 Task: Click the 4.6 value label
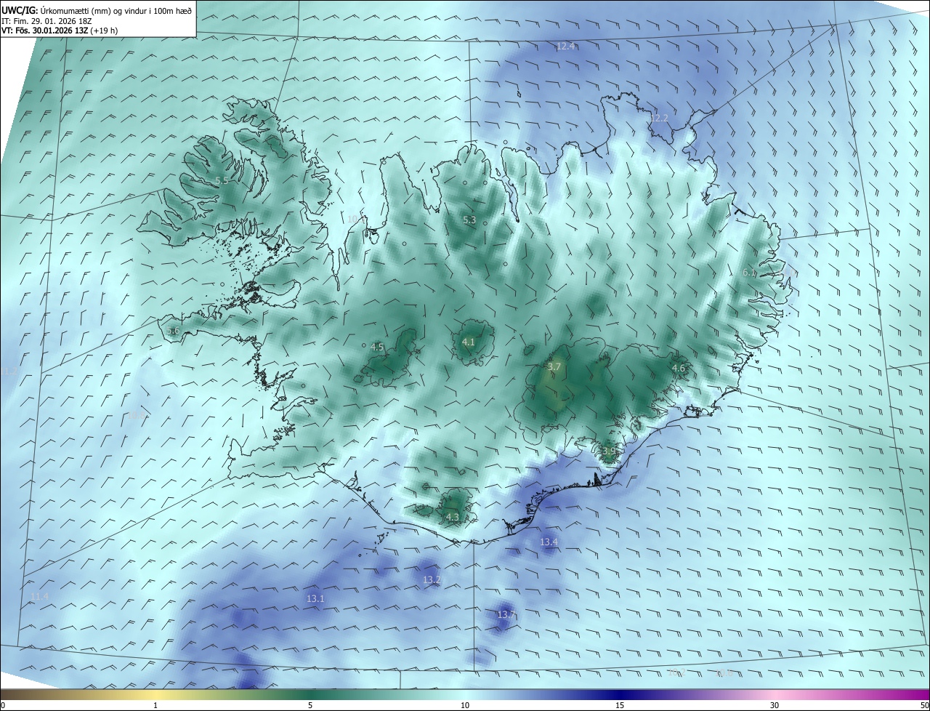(678, 369)
